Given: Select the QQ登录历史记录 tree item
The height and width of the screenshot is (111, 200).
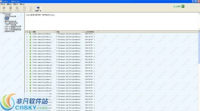Looking at the screenshot, I should (x=9, y=31).
